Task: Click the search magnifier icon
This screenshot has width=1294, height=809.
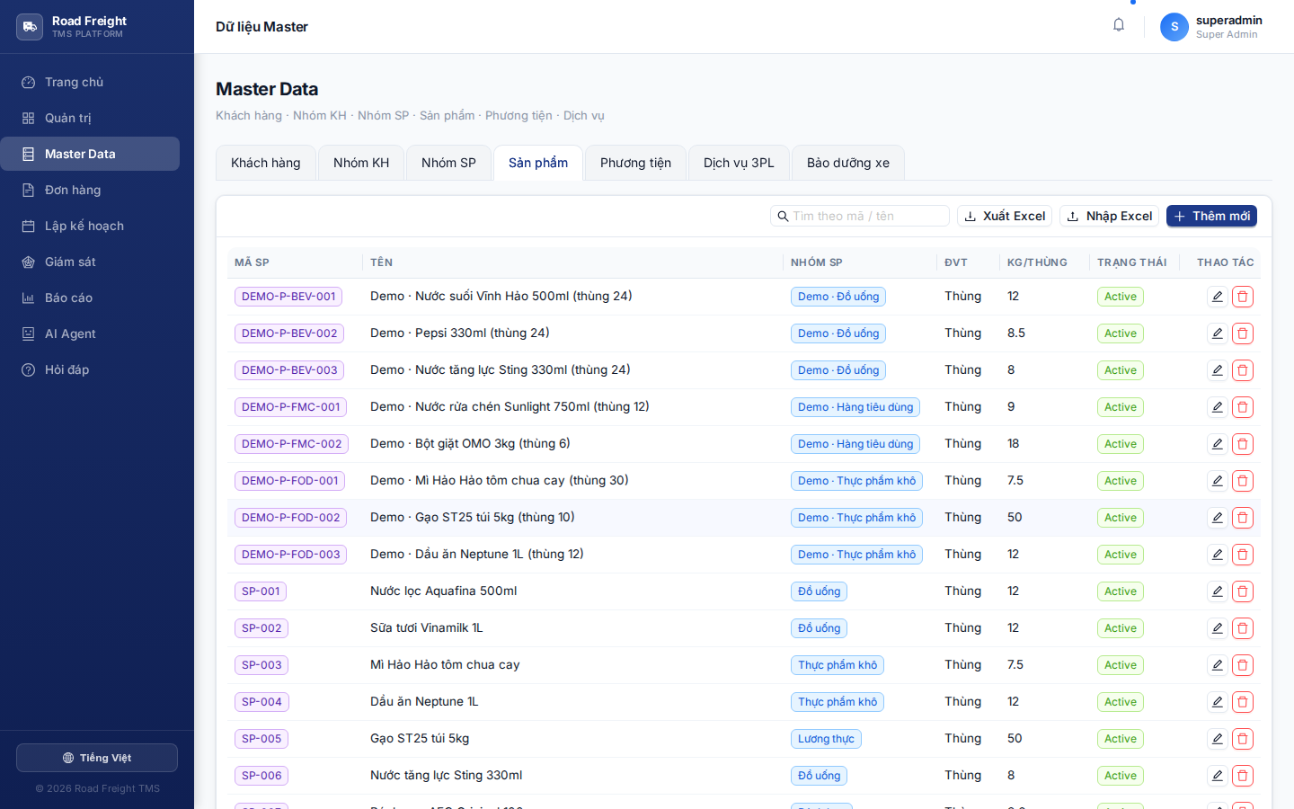Action: coord(783,216)
